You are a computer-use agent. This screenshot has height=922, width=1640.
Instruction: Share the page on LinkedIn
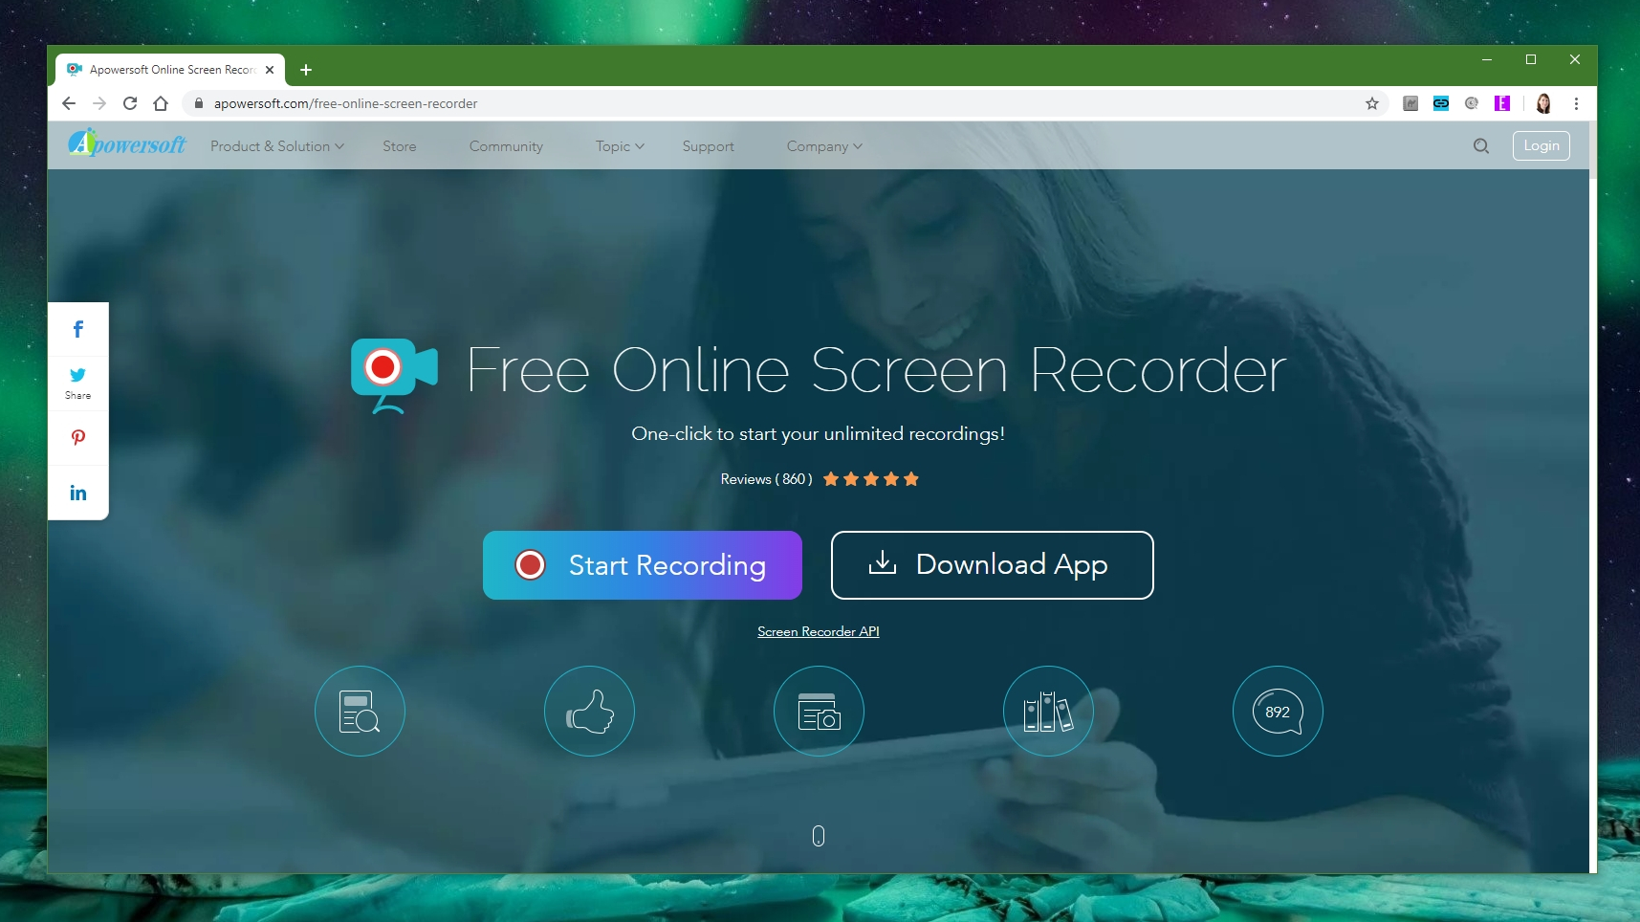[77, 492]
